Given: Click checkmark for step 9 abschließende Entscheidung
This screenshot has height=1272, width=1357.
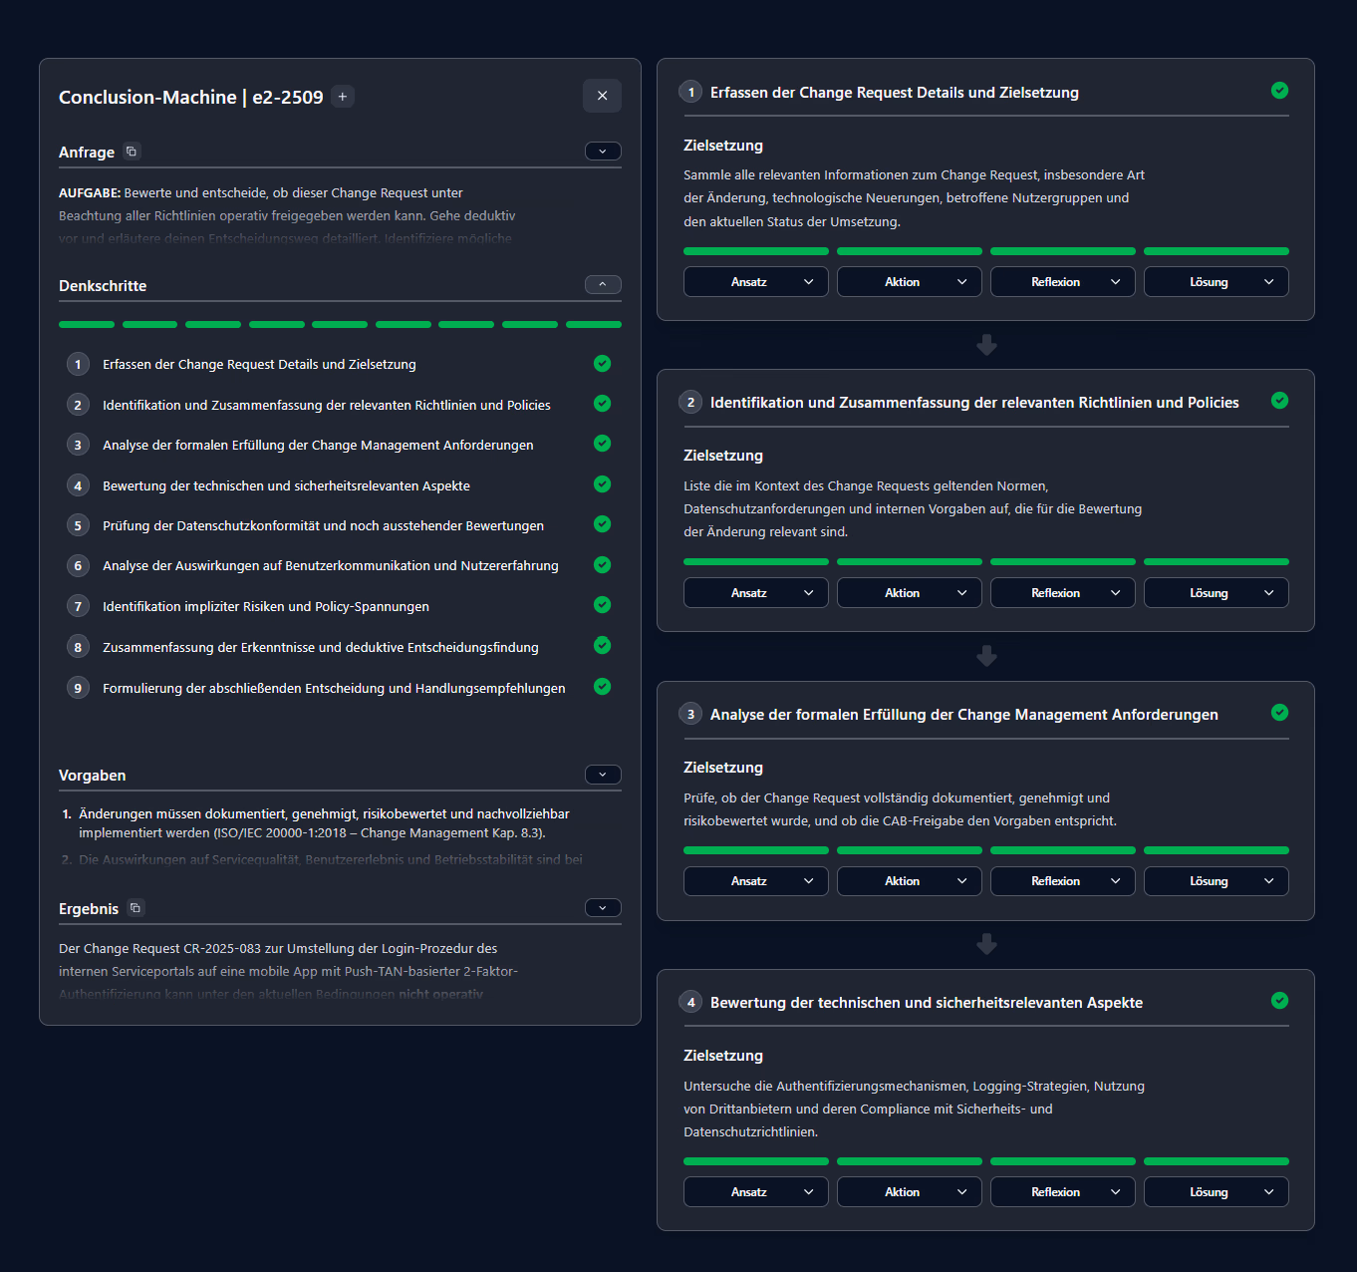Looking at the screenshot, I should pos(602,687).
